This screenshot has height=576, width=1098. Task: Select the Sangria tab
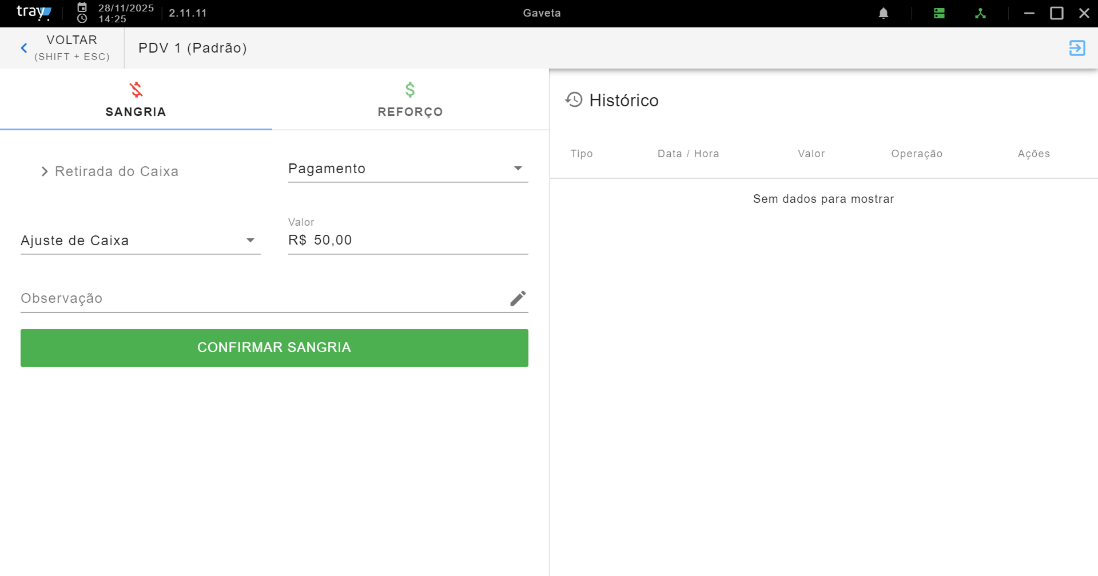136,99
